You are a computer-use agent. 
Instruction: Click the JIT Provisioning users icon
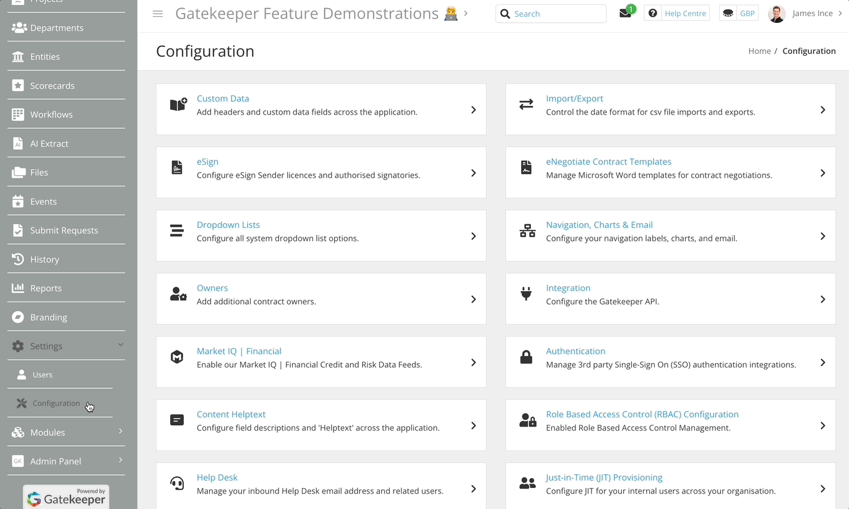[528, 483]
